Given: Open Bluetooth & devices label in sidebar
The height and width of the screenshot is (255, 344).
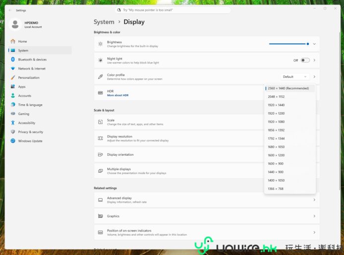Looking at the screenshot, I should click(x=32, y=60).
